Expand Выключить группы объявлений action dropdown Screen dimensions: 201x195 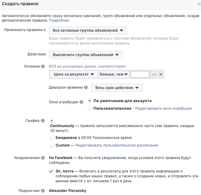tap(86, 55)
